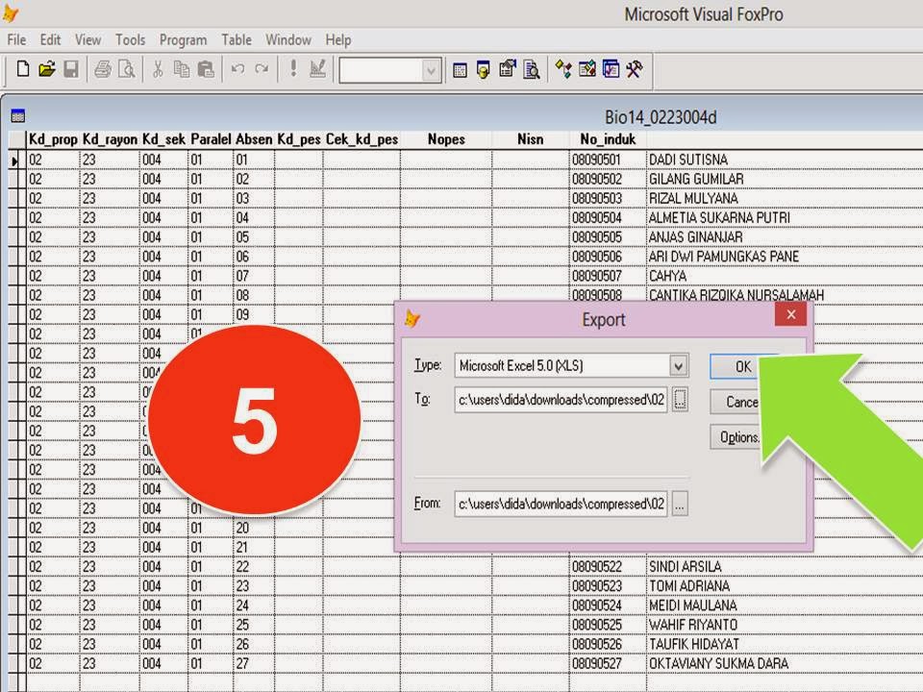Click the Redo arrow icon
This screenshot has width=923, height=692.
click(x=262, y=69)
